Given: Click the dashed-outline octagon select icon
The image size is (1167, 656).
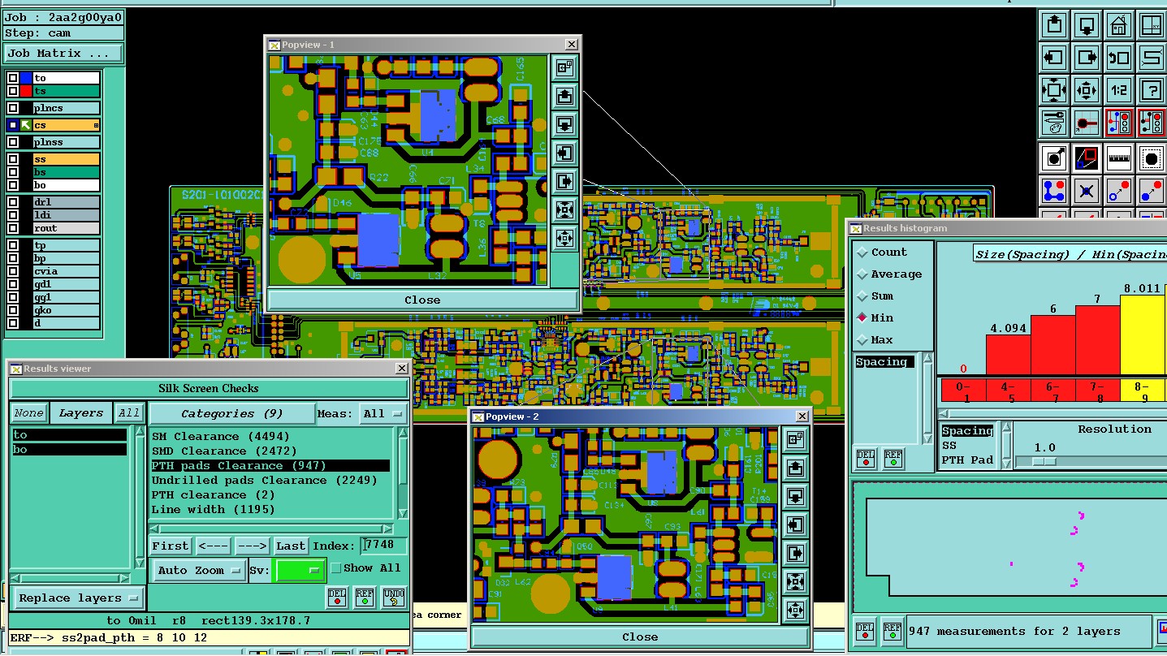Looking at the screenshot, I should [x=1152, y=158].
